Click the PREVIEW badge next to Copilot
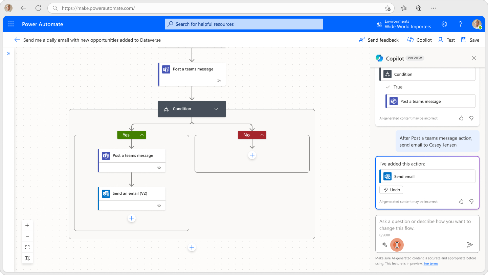Viewport: 488px width, 275px height. [415, 58]
